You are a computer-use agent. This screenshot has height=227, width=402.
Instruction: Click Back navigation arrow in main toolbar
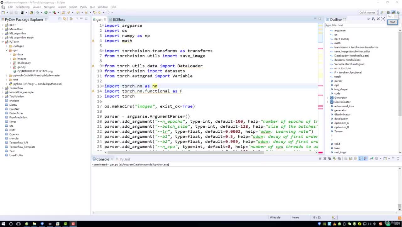click(x=100, y=13)
